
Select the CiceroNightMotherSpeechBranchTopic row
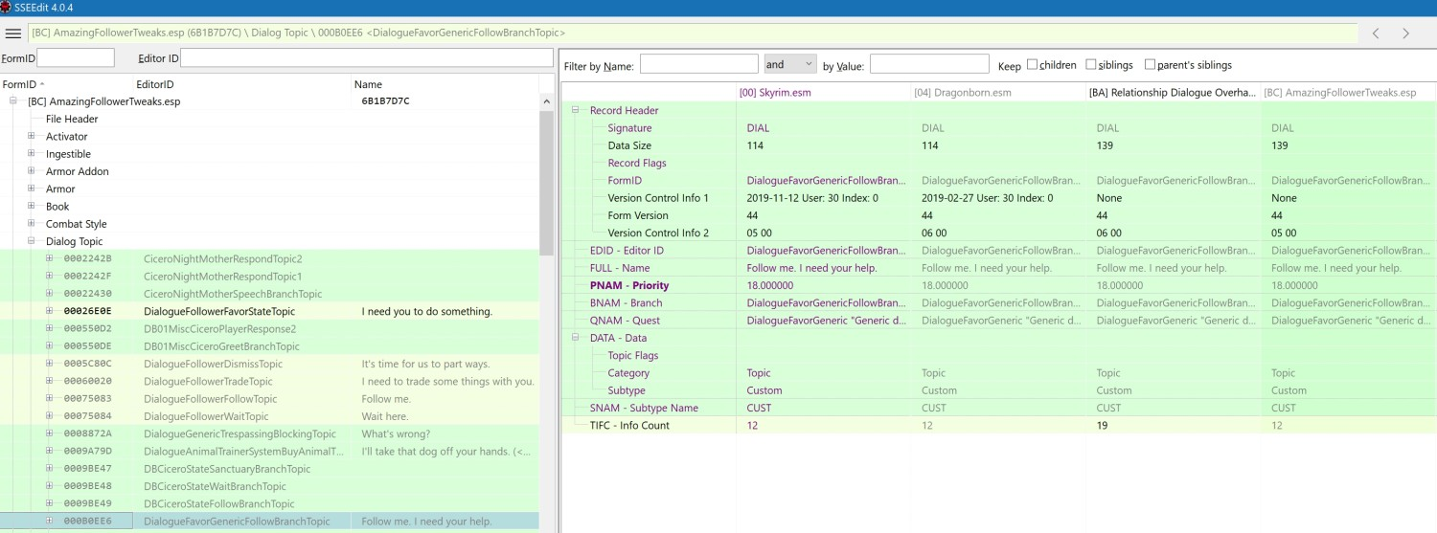269,294
